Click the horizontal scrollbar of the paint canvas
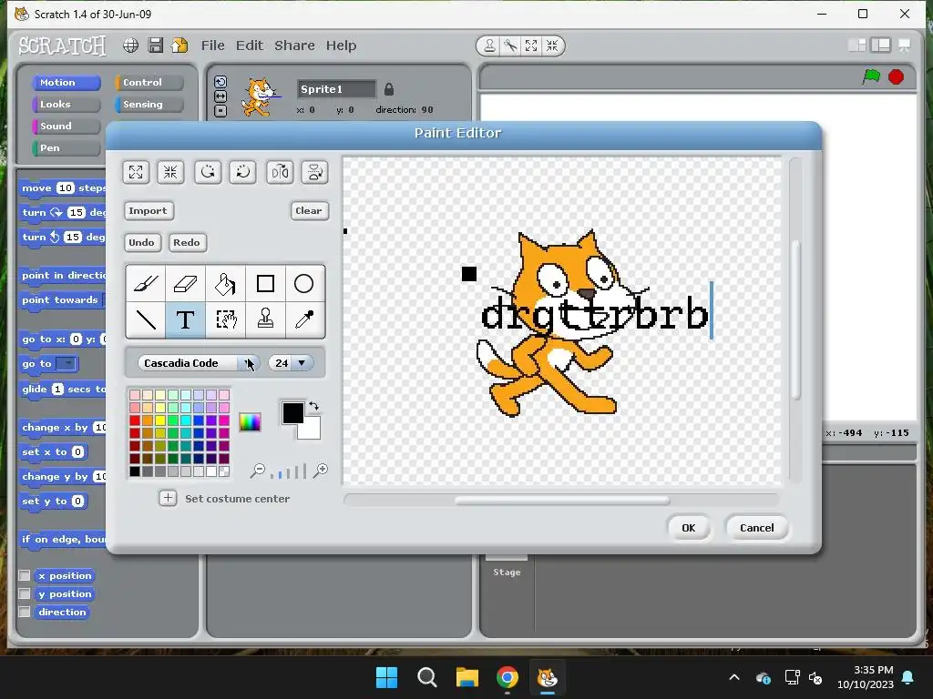The height and width of the screenshot is (699, 933). pyautogui.click(x=561, y=501)
